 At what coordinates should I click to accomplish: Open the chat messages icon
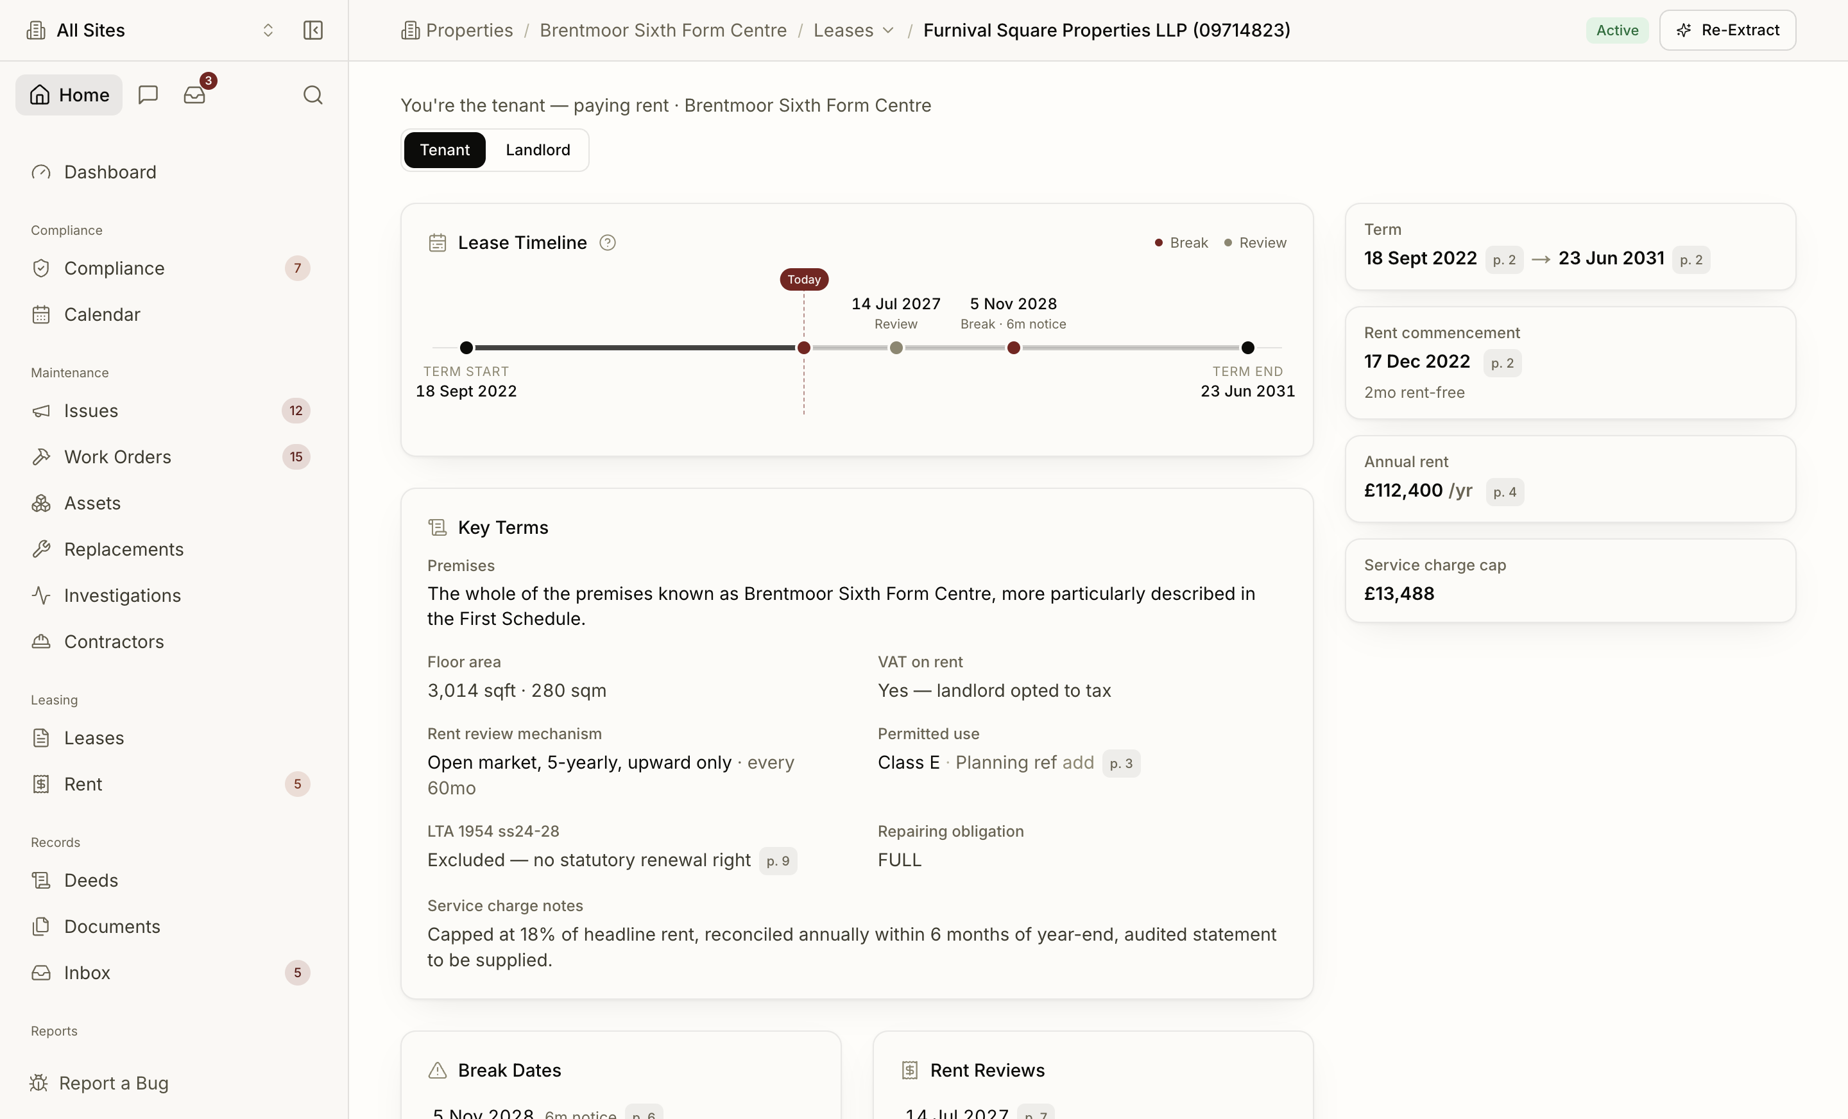pos(148,94)
